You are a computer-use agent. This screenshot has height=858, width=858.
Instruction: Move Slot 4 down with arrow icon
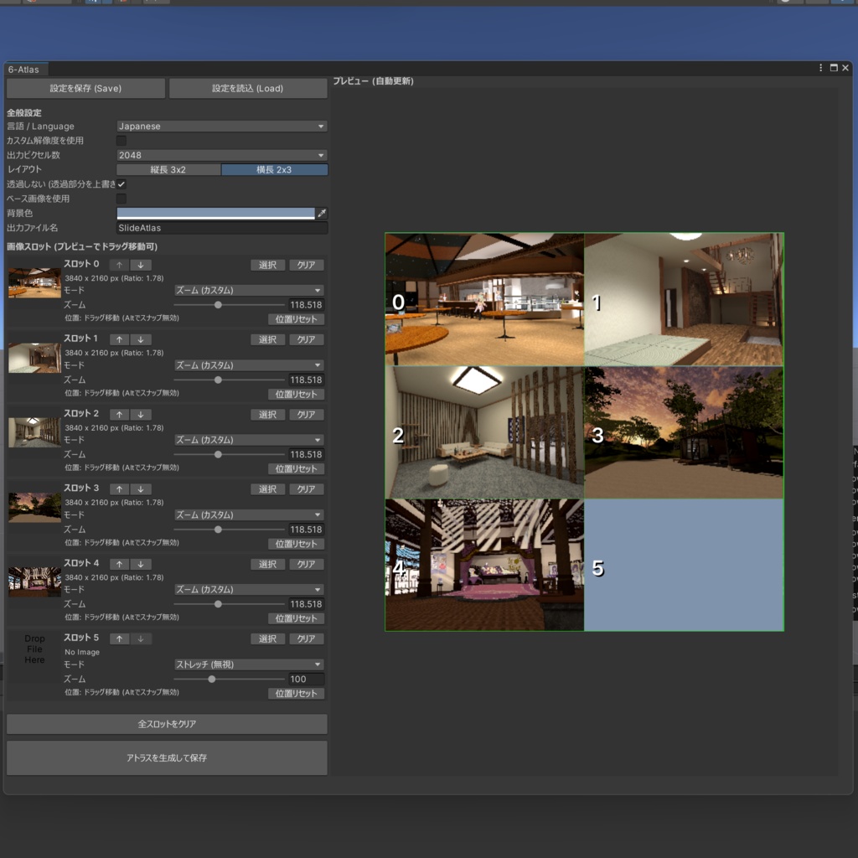coord(141,564)
